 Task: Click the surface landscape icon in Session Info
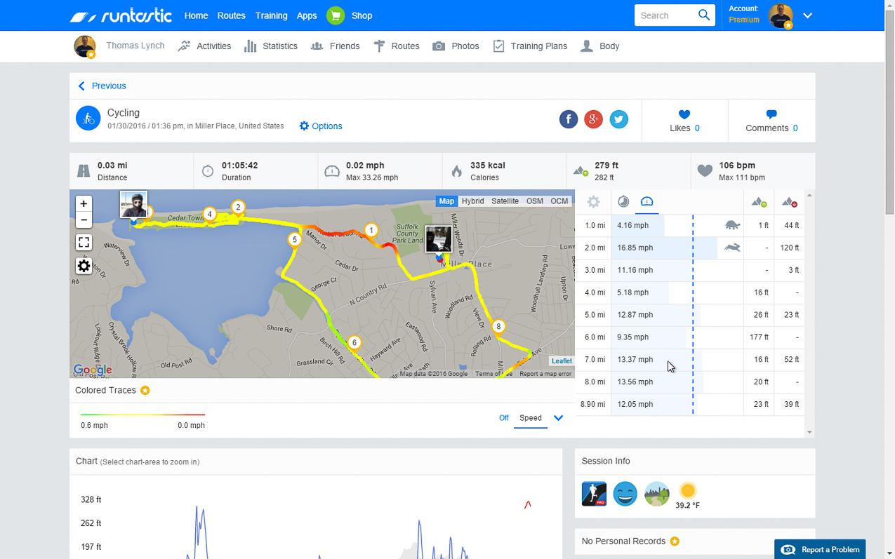pos(657,494)
